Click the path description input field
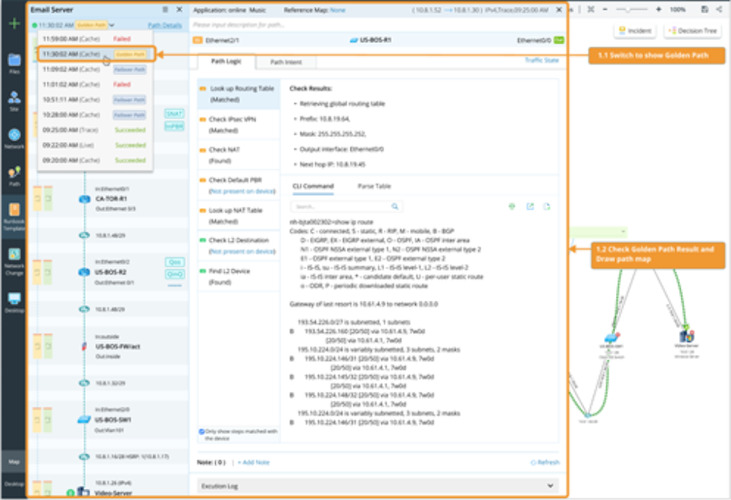 (x=378, y=25)
